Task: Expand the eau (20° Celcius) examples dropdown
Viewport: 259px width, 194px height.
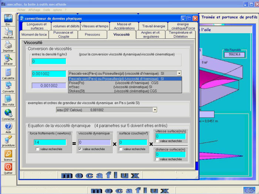Action: click(x=155, y=110)
